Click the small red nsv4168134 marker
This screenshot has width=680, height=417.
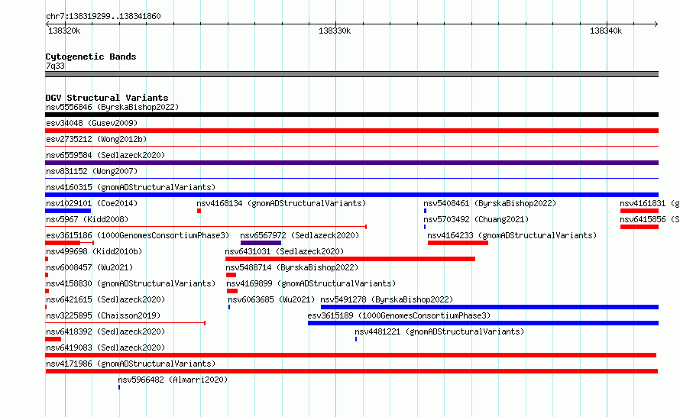[199, 211]
